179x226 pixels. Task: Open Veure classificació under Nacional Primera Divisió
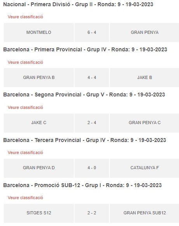[x=25, y=17]
